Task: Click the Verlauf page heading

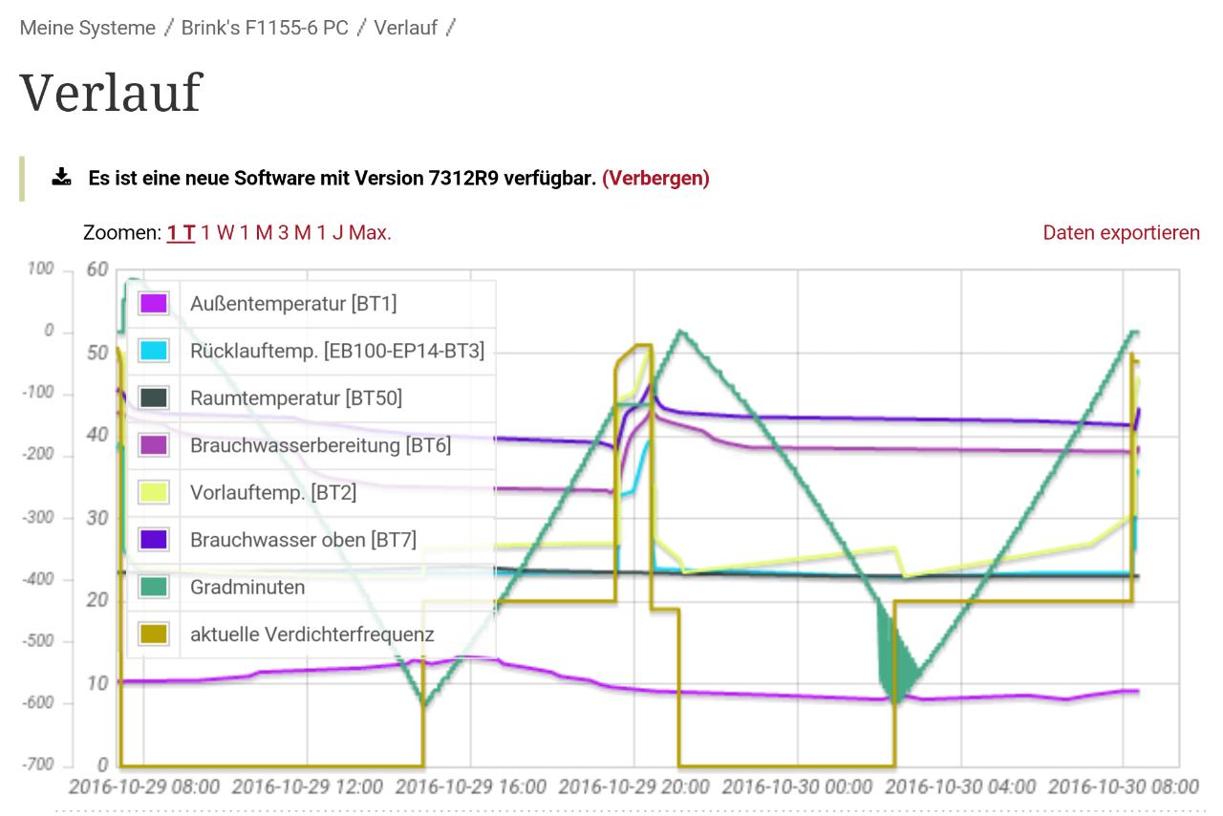Action: pyautogui.click(x=111, y=92)
